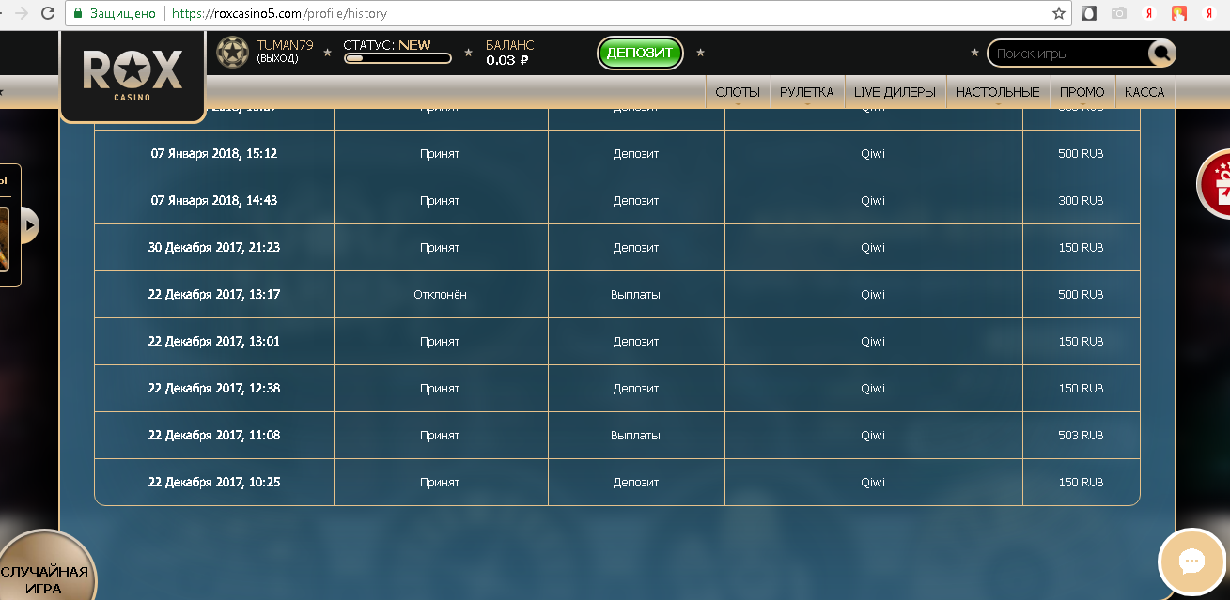Focus the Поиск игры search field
This screenshot has height=600, width=1230.
[1069, 54]
